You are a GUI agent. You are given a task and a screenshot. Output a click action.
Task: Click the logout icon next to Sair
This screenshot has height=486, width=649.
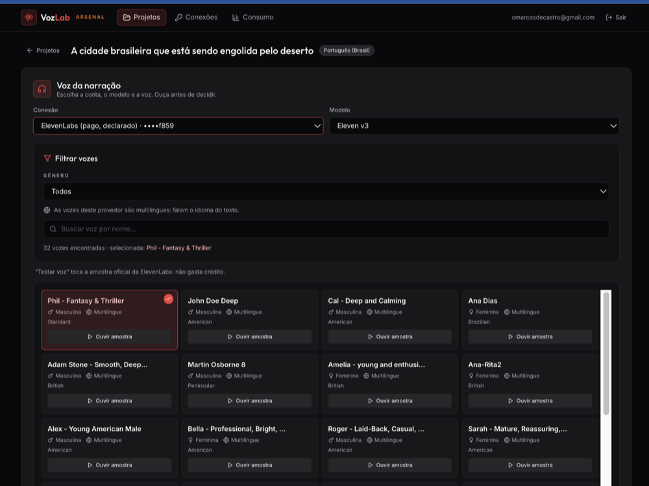609,18
